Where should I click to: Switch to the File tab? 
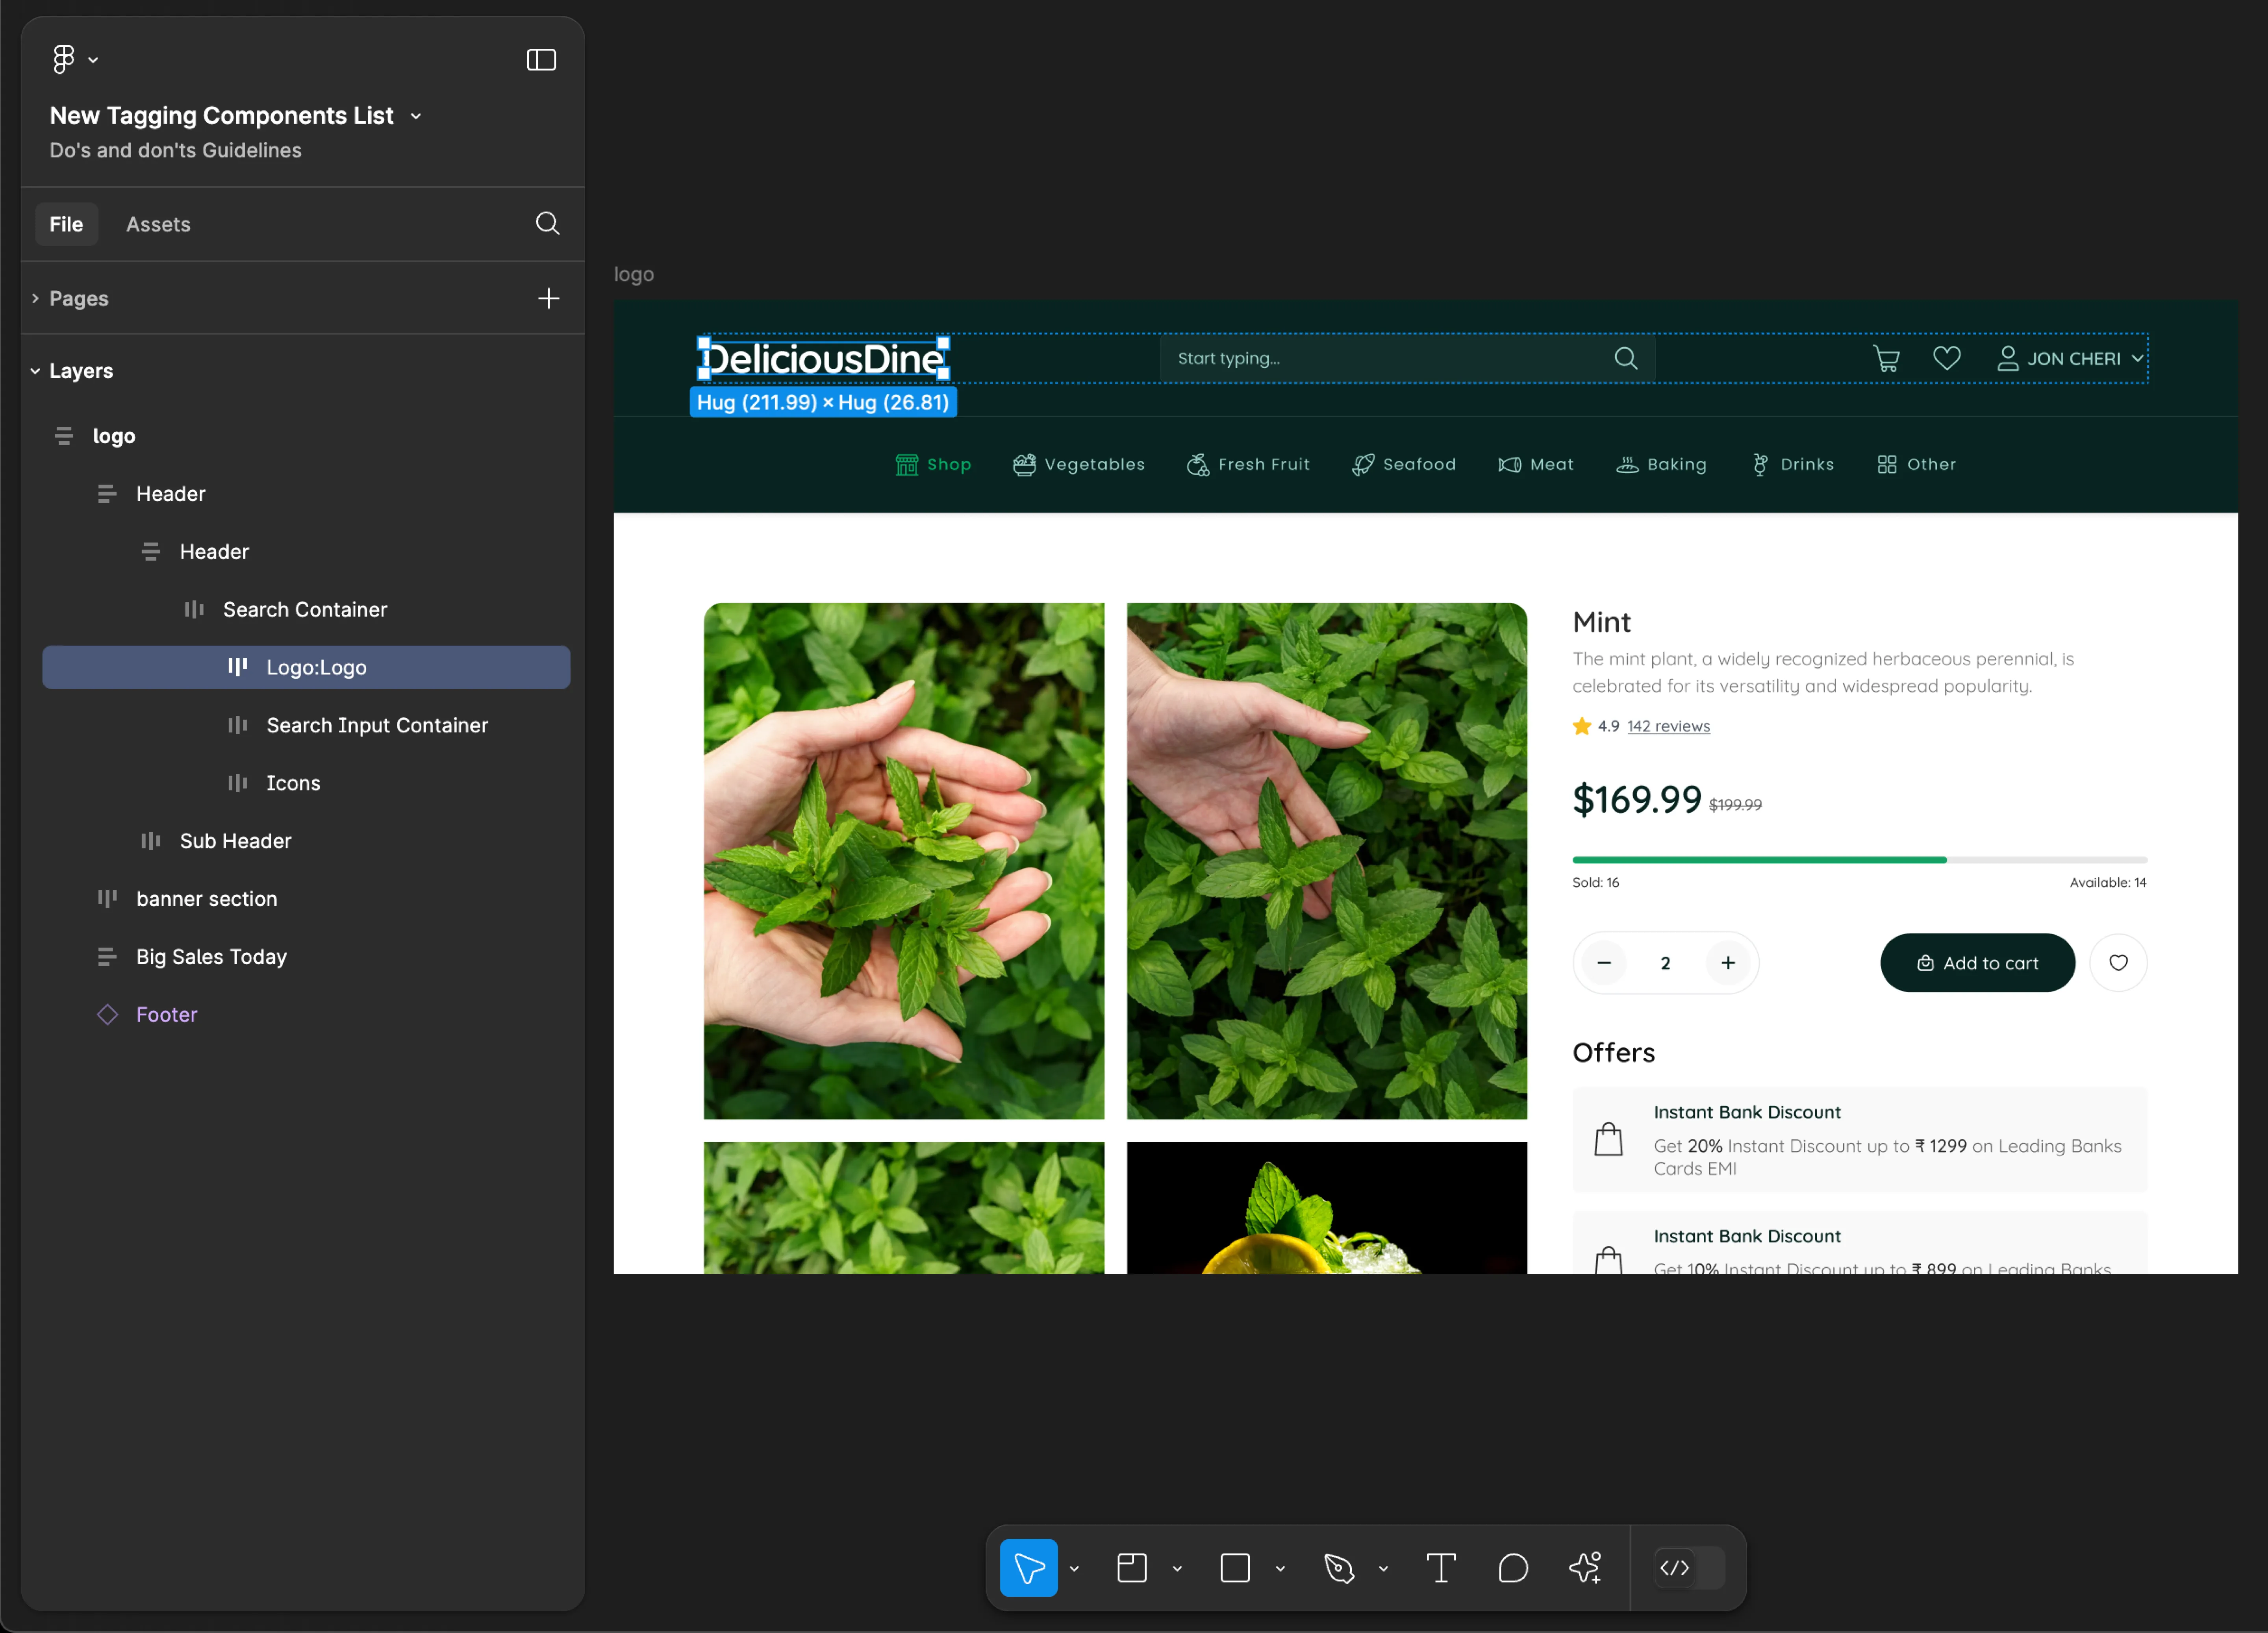tap(67, 224)
